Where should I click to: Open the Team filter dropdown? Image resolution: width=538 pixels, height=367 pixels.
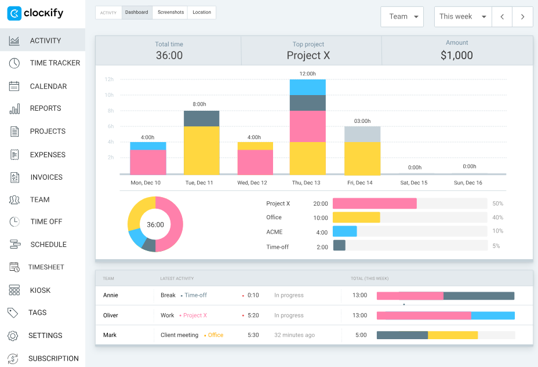point(402,16)
